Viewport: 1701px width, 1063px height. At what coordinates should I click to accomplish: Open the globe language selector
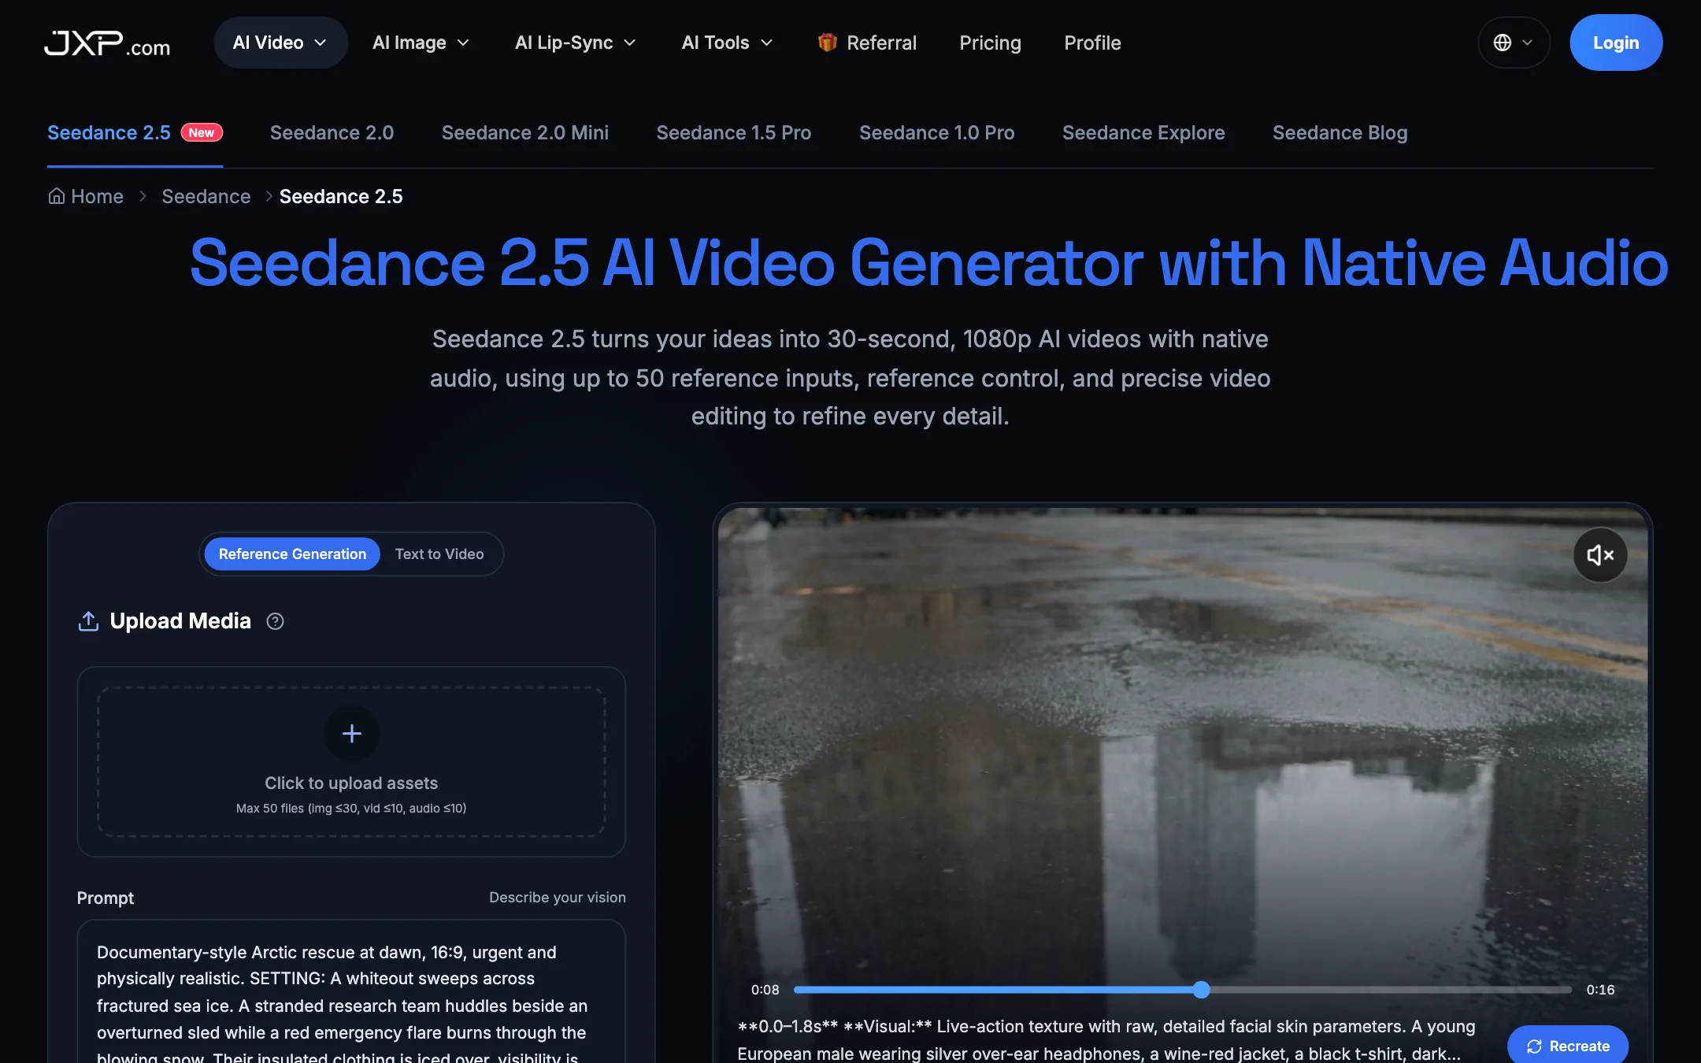pos(1514,43)
